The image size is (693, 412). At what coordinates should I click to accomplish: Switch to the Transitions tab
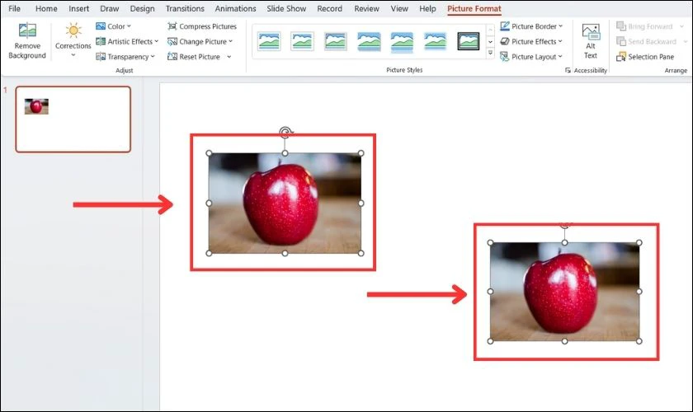185,8
